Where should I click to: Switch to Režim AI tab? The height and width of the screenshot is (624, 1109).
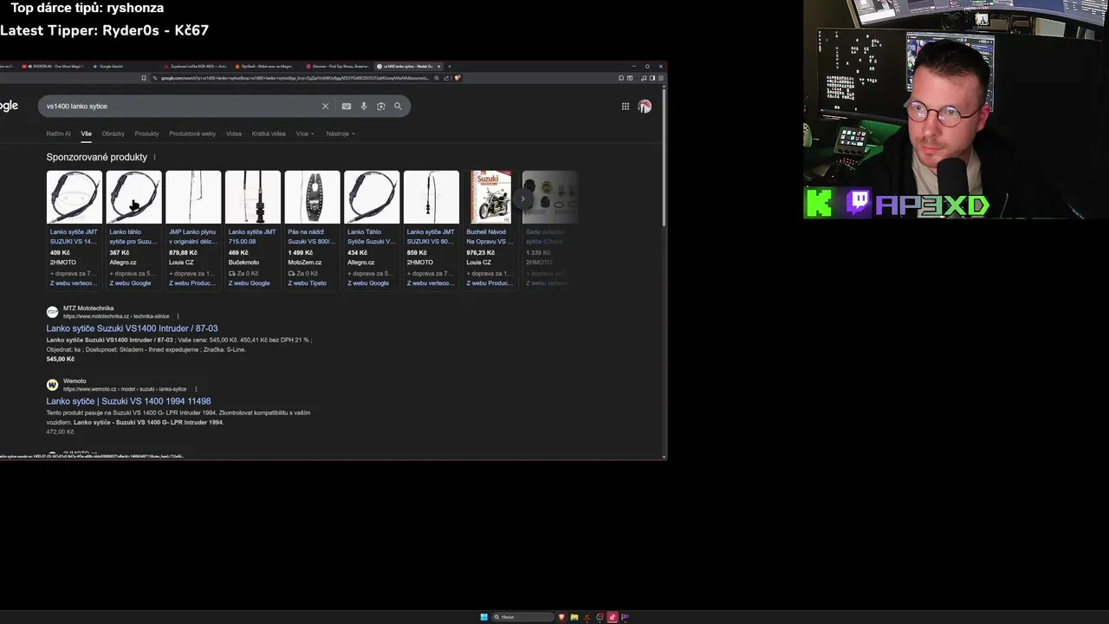point(58,133)
